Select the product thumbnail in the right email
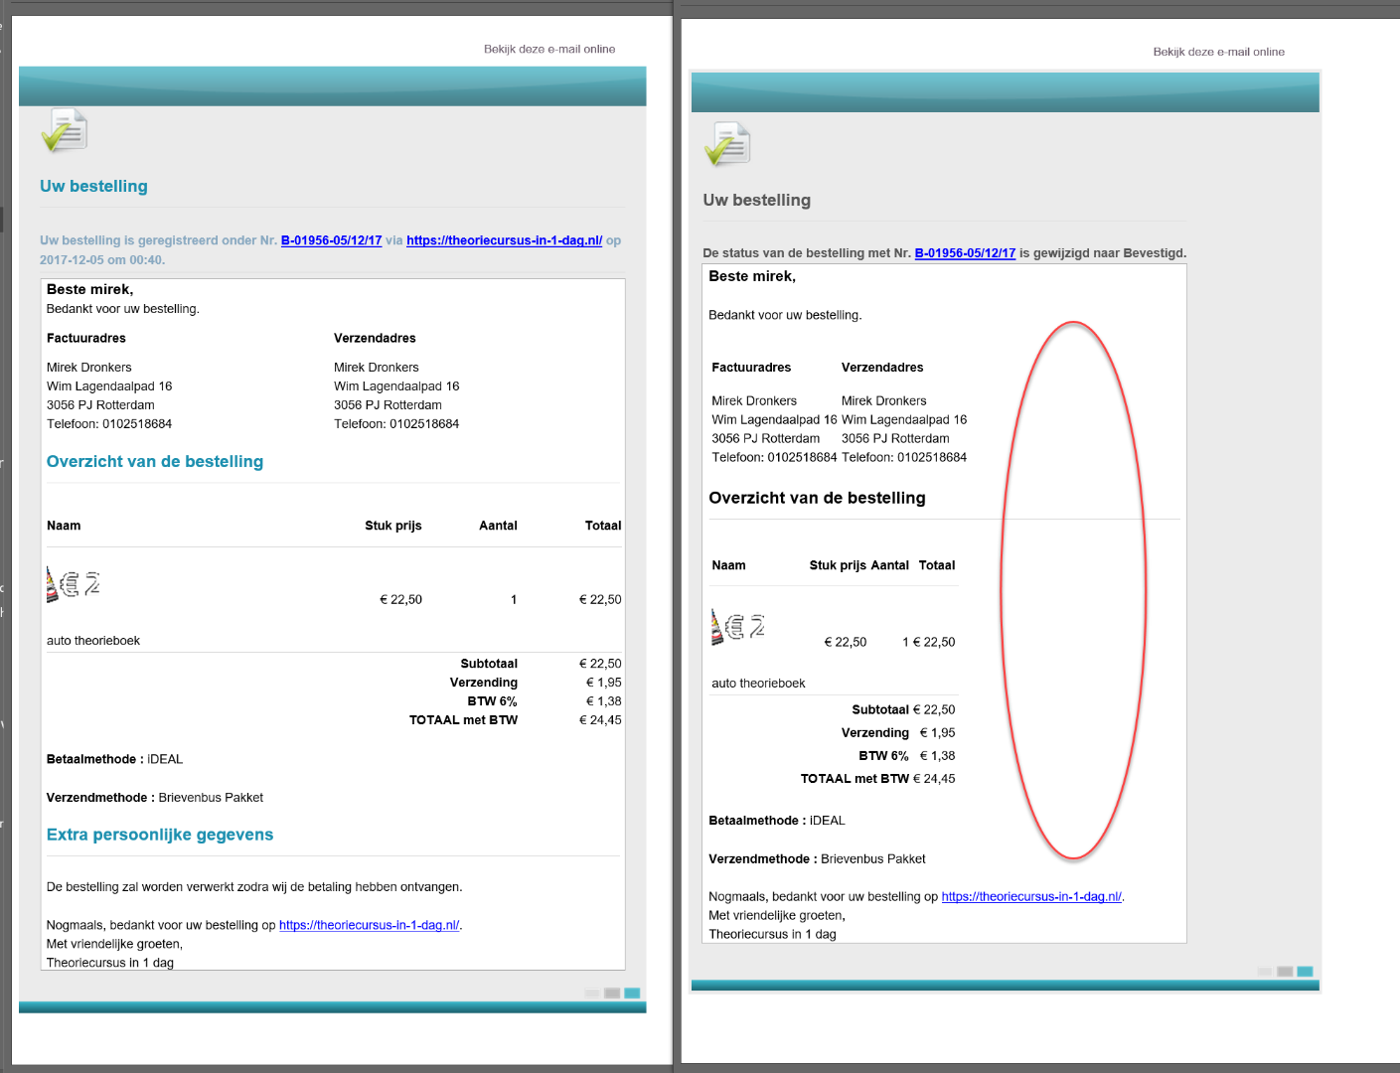 click(x=737, y=627)
